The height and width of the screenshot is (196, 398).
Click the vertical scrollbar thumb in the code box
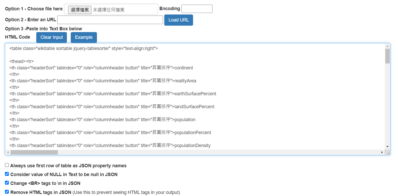pos(387,56)
